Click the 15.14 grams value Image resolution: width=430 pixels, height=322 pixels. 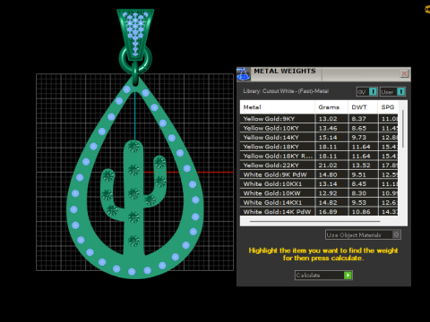(328, 137)
